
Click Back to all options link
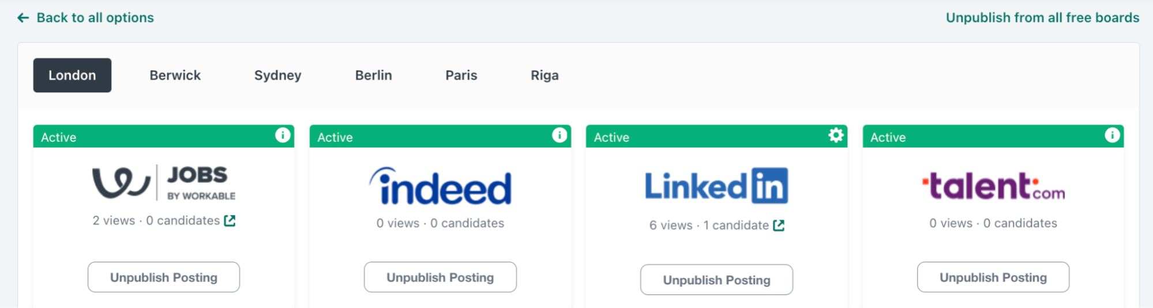[x=95, y=18]
